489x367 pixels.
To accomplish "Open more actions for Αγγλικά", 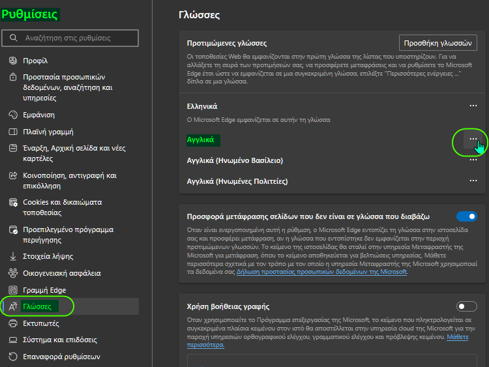I will (x=472, y=140).
